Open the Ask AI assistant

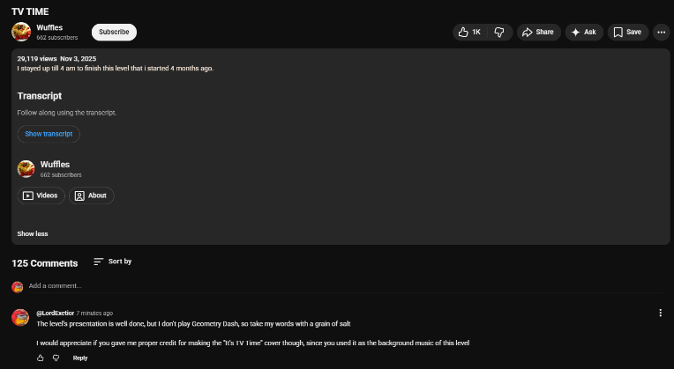click(x=584, y=33)
